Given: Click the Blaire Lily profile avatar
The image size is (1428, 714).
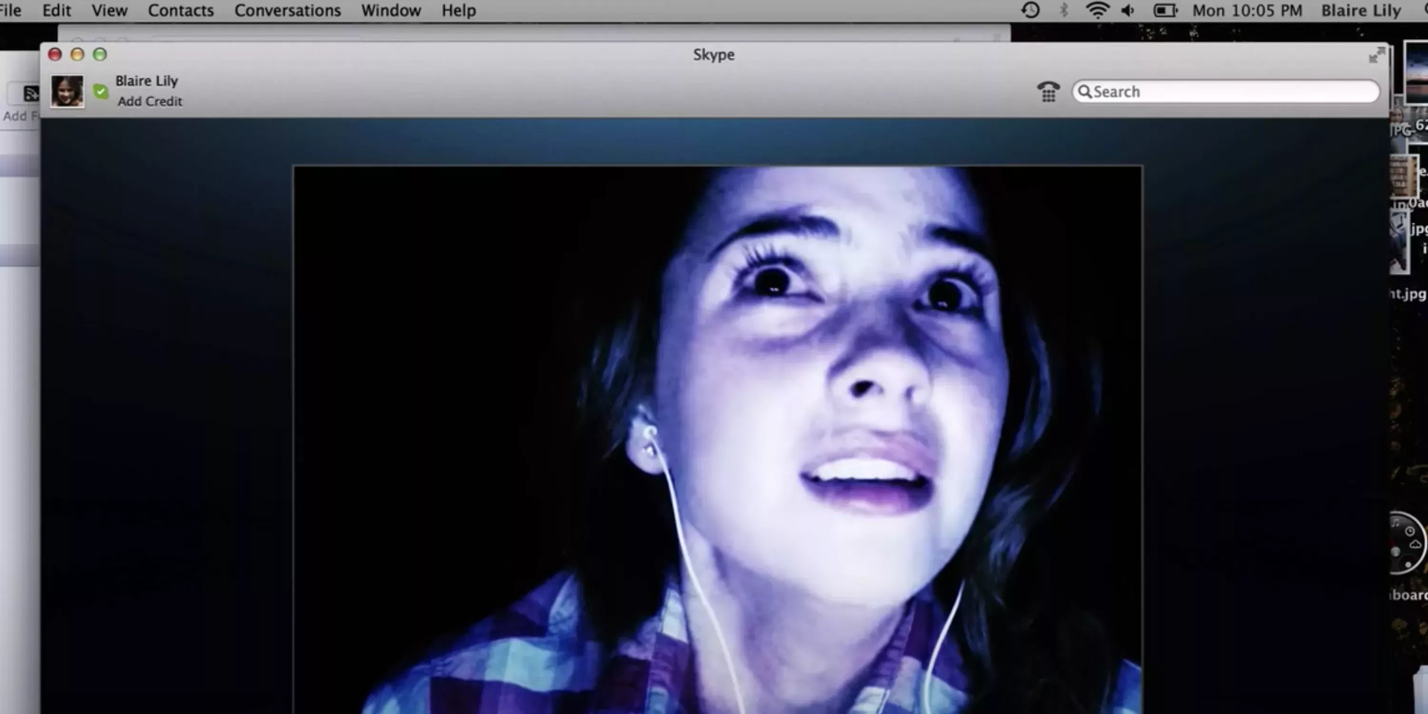Looking at the screenshot, I should tap(67, 91).
